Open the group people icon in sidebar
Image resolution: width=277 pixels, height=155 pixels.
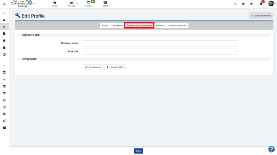pyautogui.click(x=4, y=80)
